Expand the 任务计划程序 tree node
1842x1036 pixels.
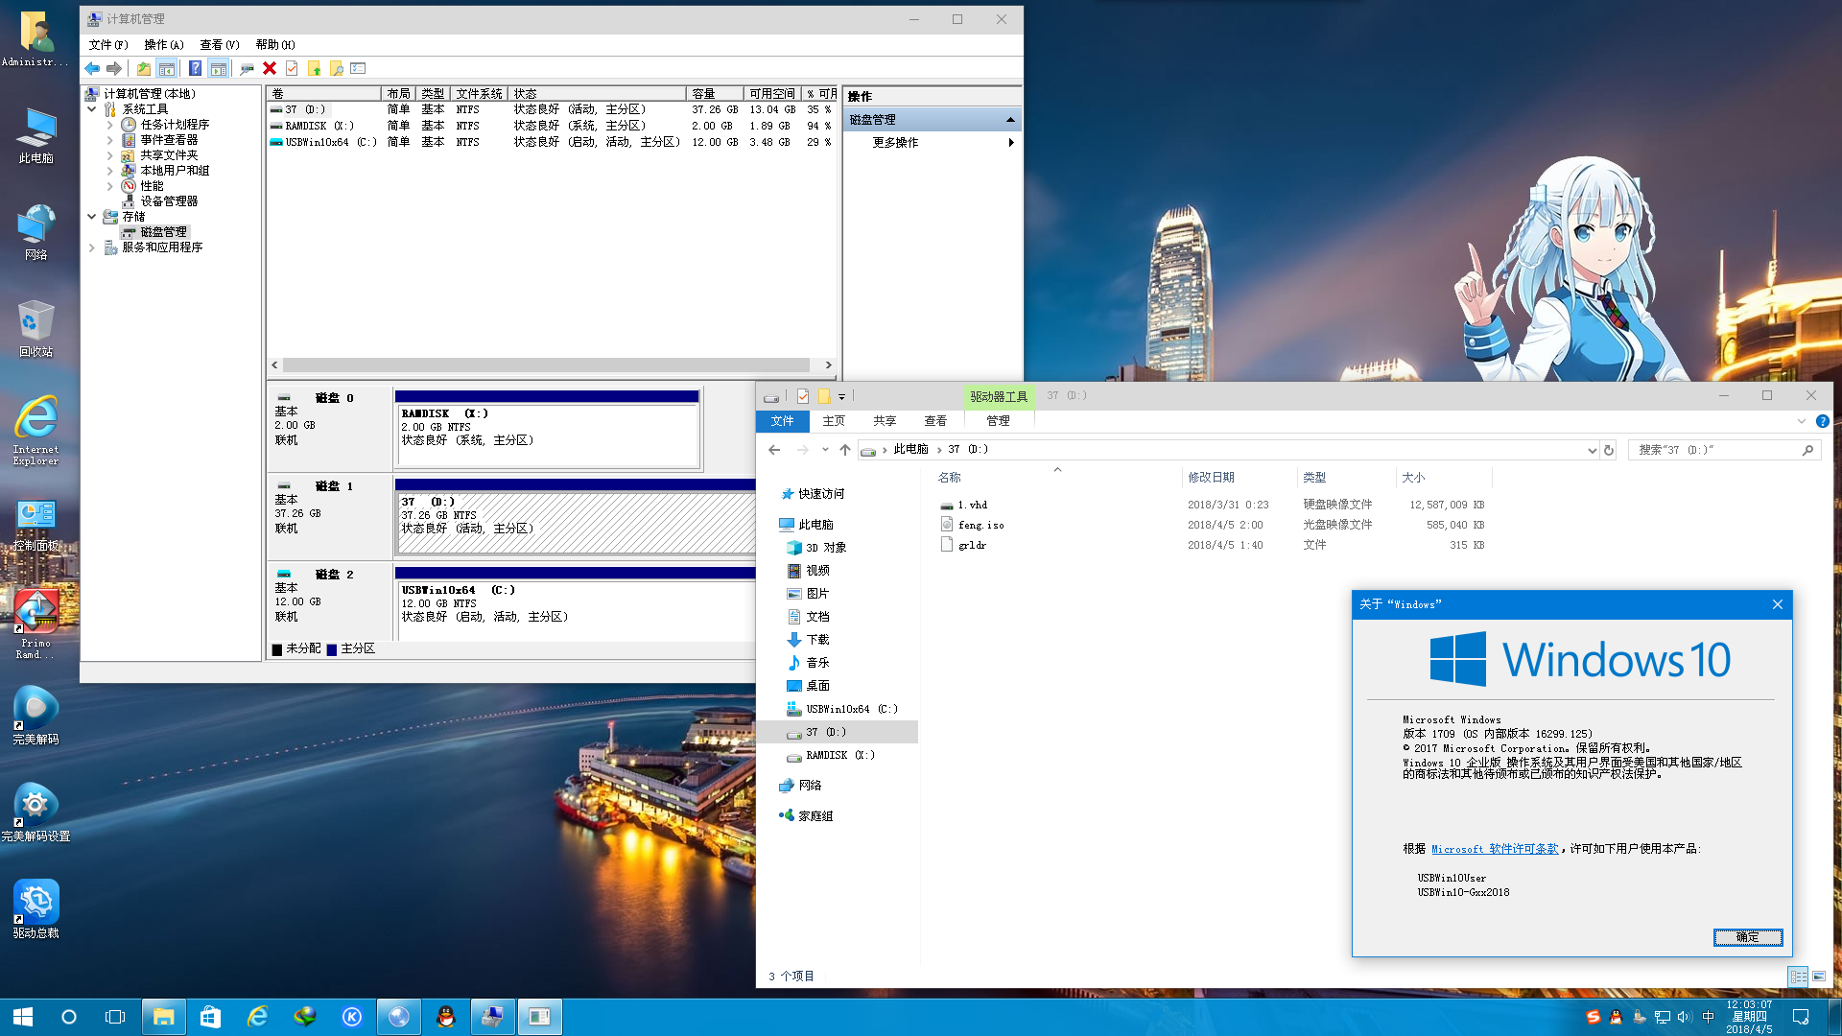(x=109, y=125)
